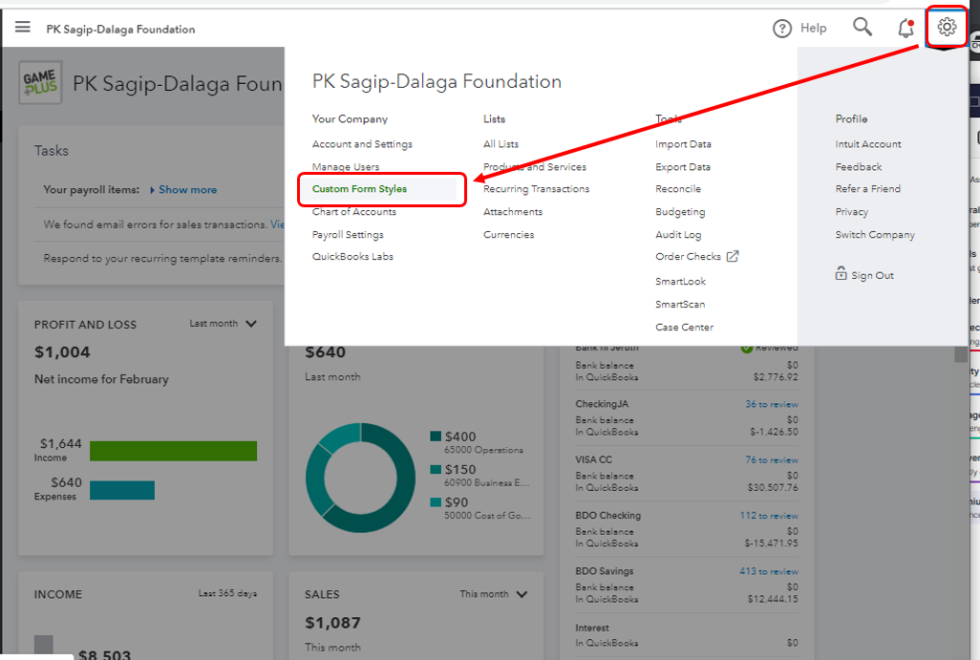Click the Interest account row
The width and height of the screenshot is (980, 660).
click(x=686, y=635)
